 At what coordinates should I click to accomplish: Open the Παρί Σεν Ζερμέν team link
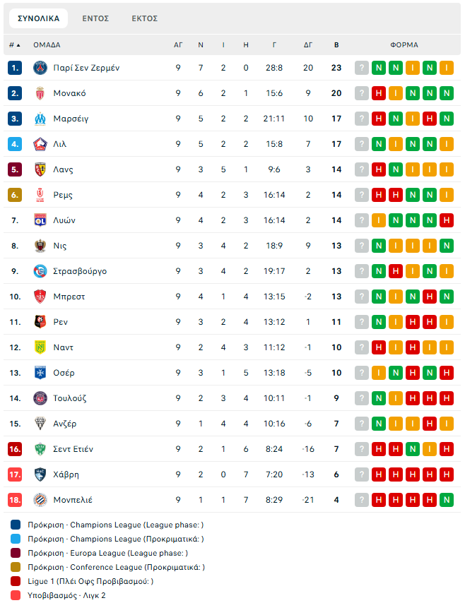[86, 68]
